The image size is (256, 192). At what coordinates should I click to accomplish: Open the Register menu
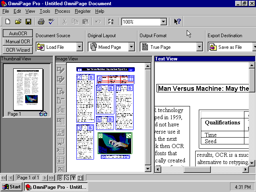point(83,11)
